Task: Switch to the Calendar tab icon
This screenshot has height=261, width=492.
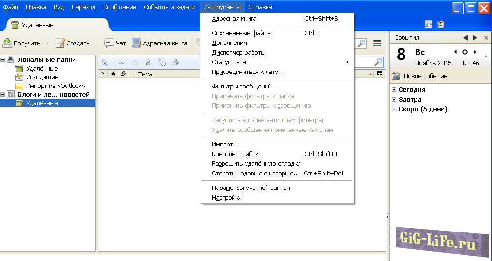Action: click(x=428, y=24)
